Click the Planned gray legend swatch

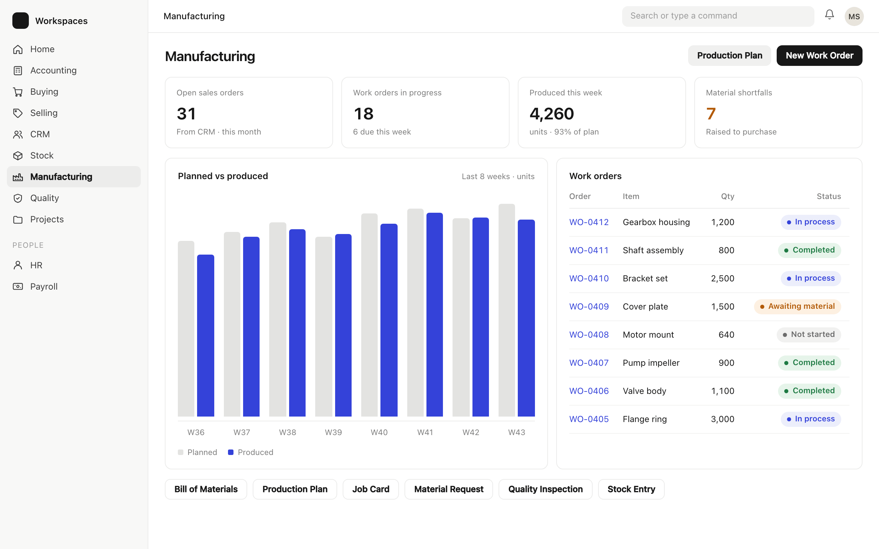click(x=181, y=452)
